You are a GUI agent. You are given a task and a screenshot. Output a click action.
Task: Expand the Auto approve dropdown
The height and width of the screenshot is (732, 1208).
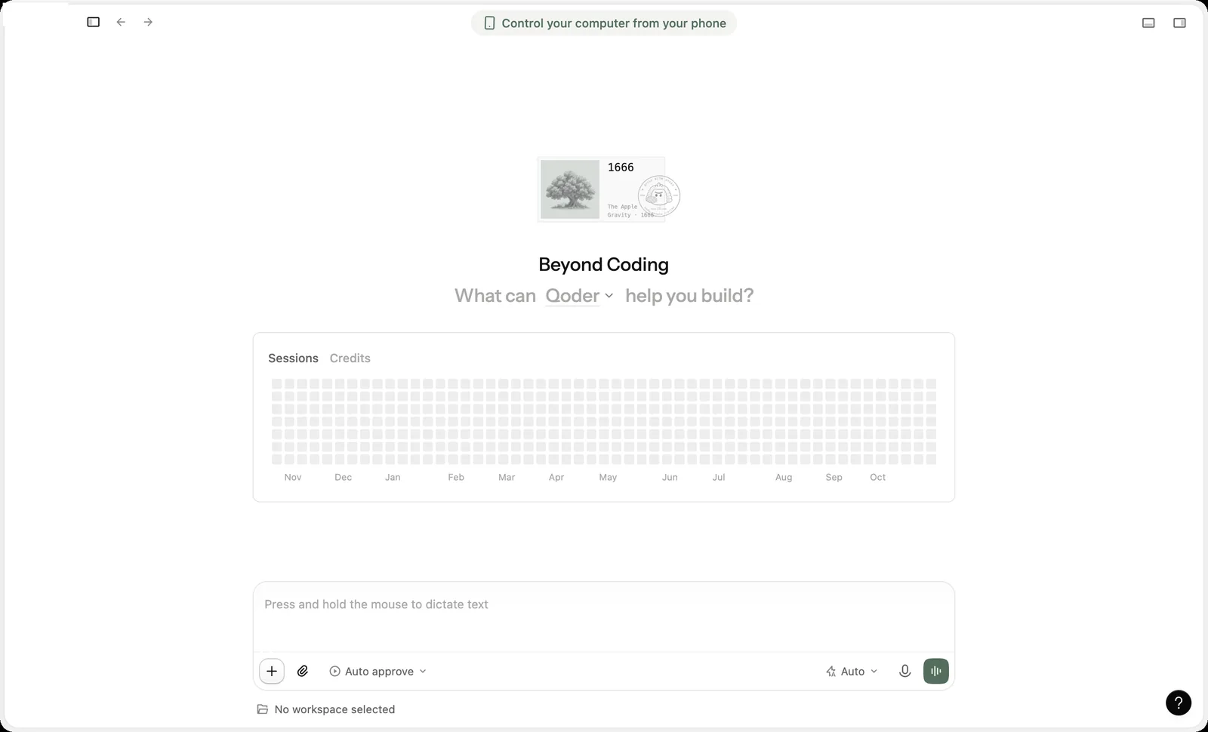point(378,671)
